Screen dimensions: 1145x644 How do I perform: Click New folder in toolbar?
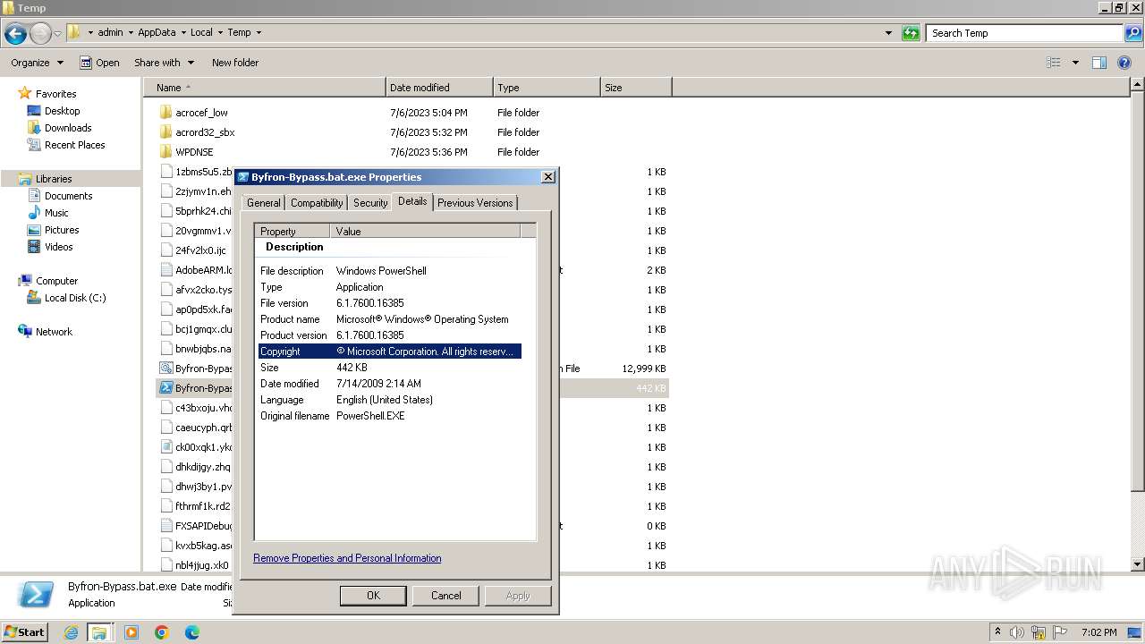click(235, 63)
